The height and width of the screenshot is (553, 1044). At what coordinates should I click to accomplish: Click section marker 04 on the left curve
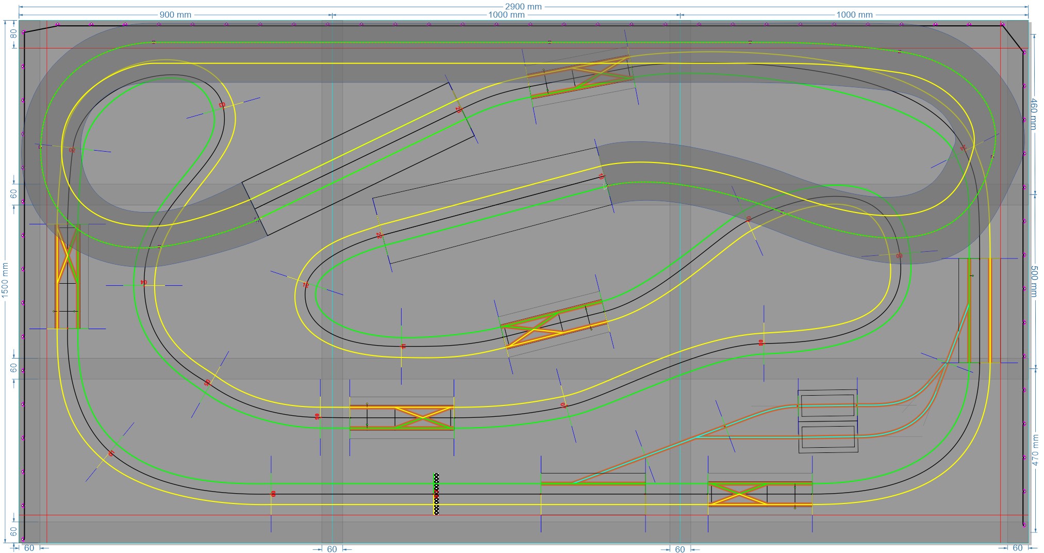coord(144,282)
